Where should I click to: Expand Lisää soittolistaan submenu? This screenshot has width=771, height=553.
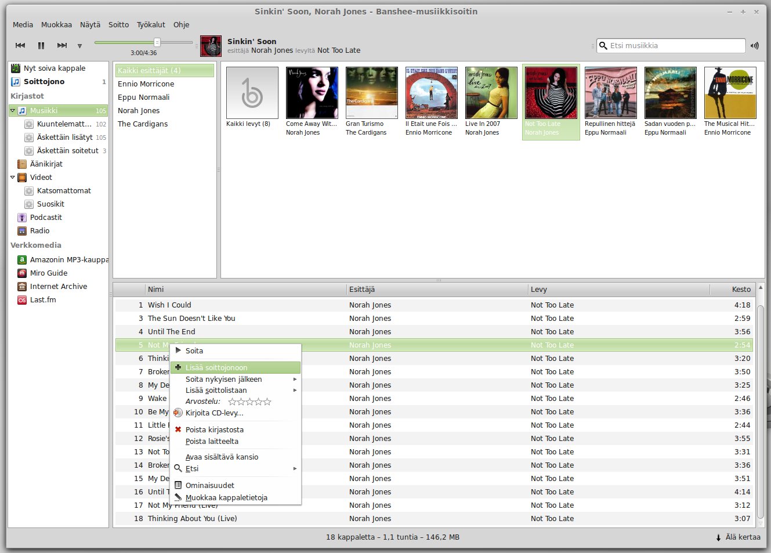[x=236, y=391]
